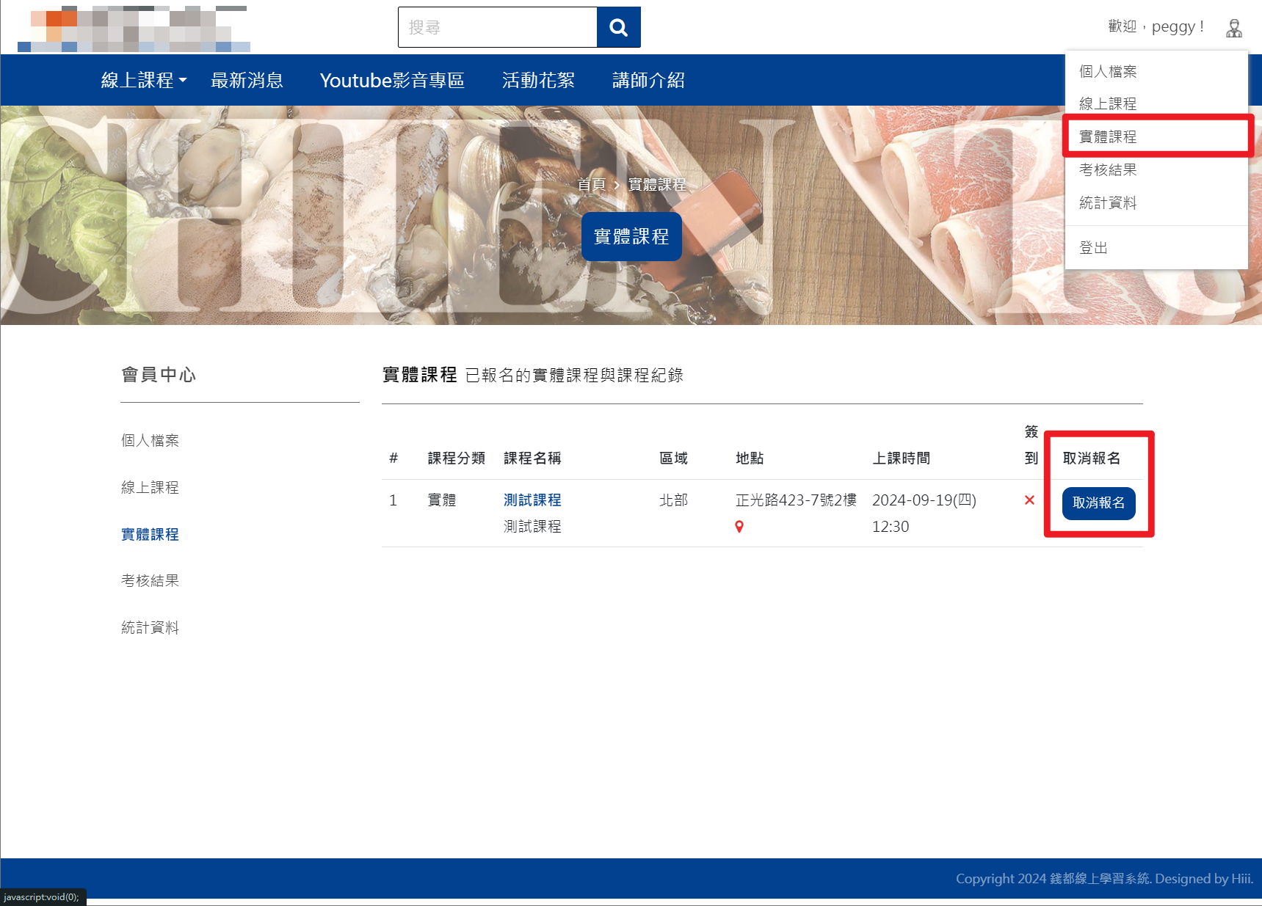
Task: Select 個人檔案 in the user dropdown menu
Action: 1108,71
